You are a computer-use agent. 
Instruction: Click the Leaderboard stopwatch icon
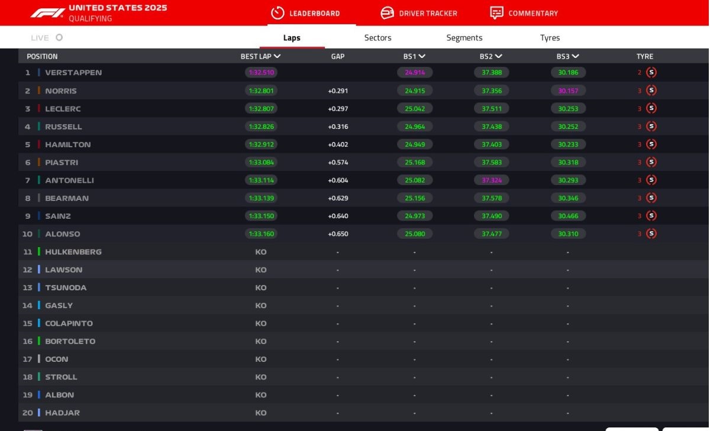[277, 13]
